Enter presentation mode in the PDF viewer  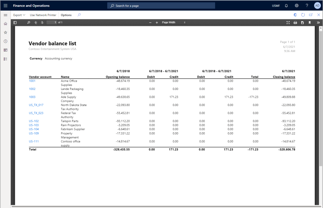pos(288,23)
